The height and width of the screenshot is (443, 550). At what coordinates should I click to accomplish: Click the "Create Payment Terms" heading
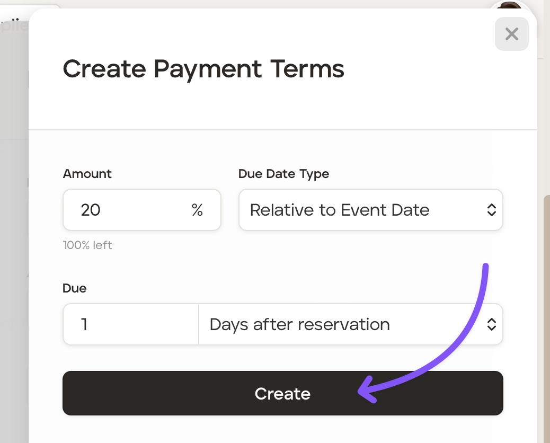coord(203,69)
